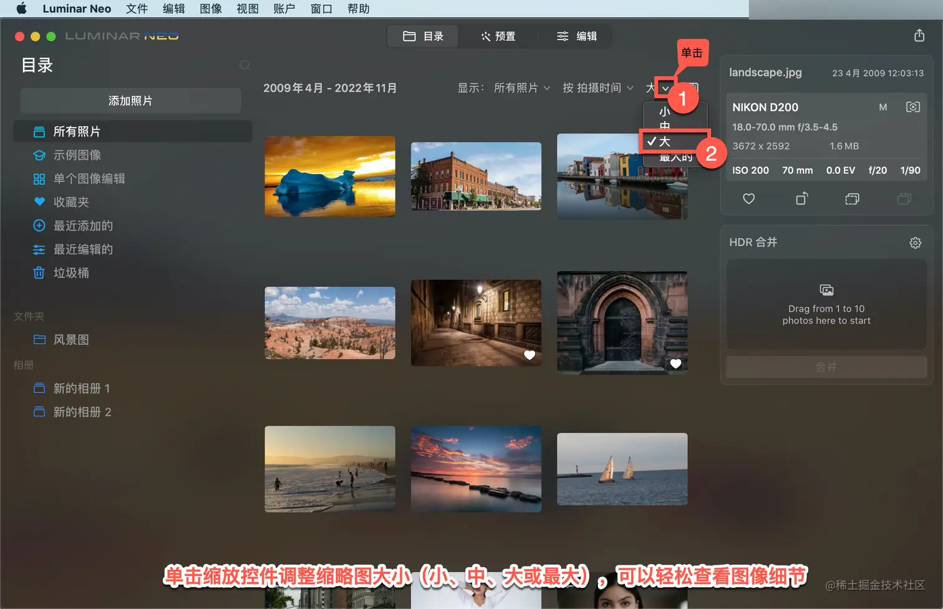Viewport: 943px width, 609px height.
Task: Open the 文件 menu
Action: click(137, 9)
